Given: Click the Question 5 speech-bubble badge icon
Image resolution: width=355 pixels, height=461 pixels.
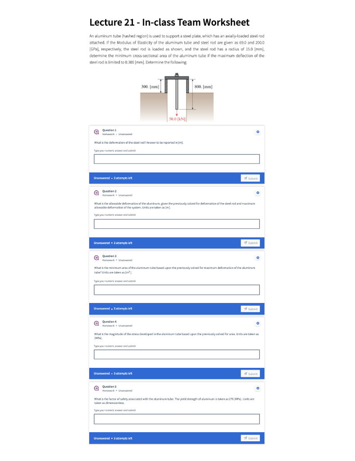Looking at the screenshot, I should [x=96, y=388].
